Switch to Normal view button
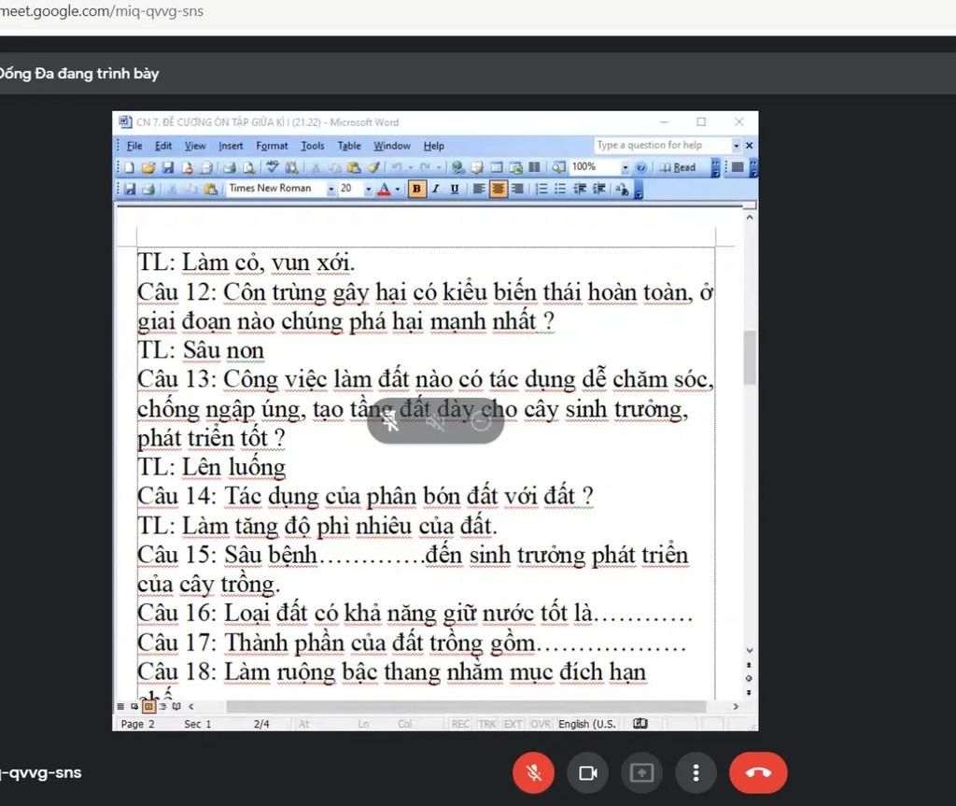 [x=120, y=706]
